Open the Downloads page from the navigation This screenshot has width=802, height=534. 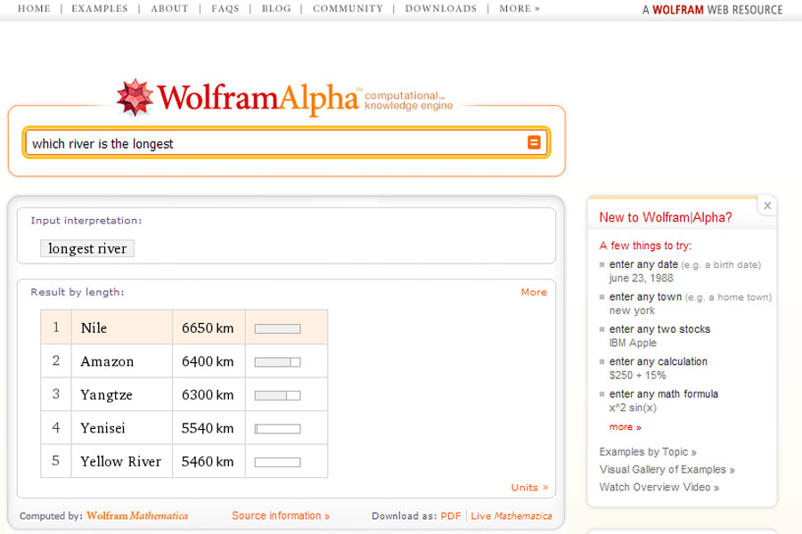click(x=440, y=8)
